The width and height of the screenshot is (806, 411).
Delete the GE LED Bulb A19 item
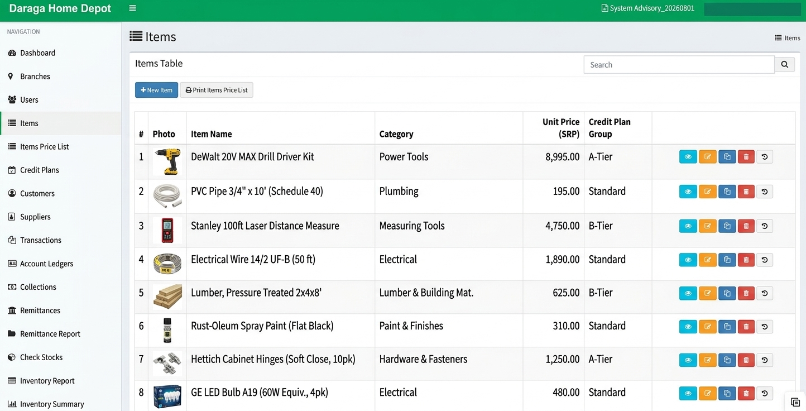click(x=746, y=394)
